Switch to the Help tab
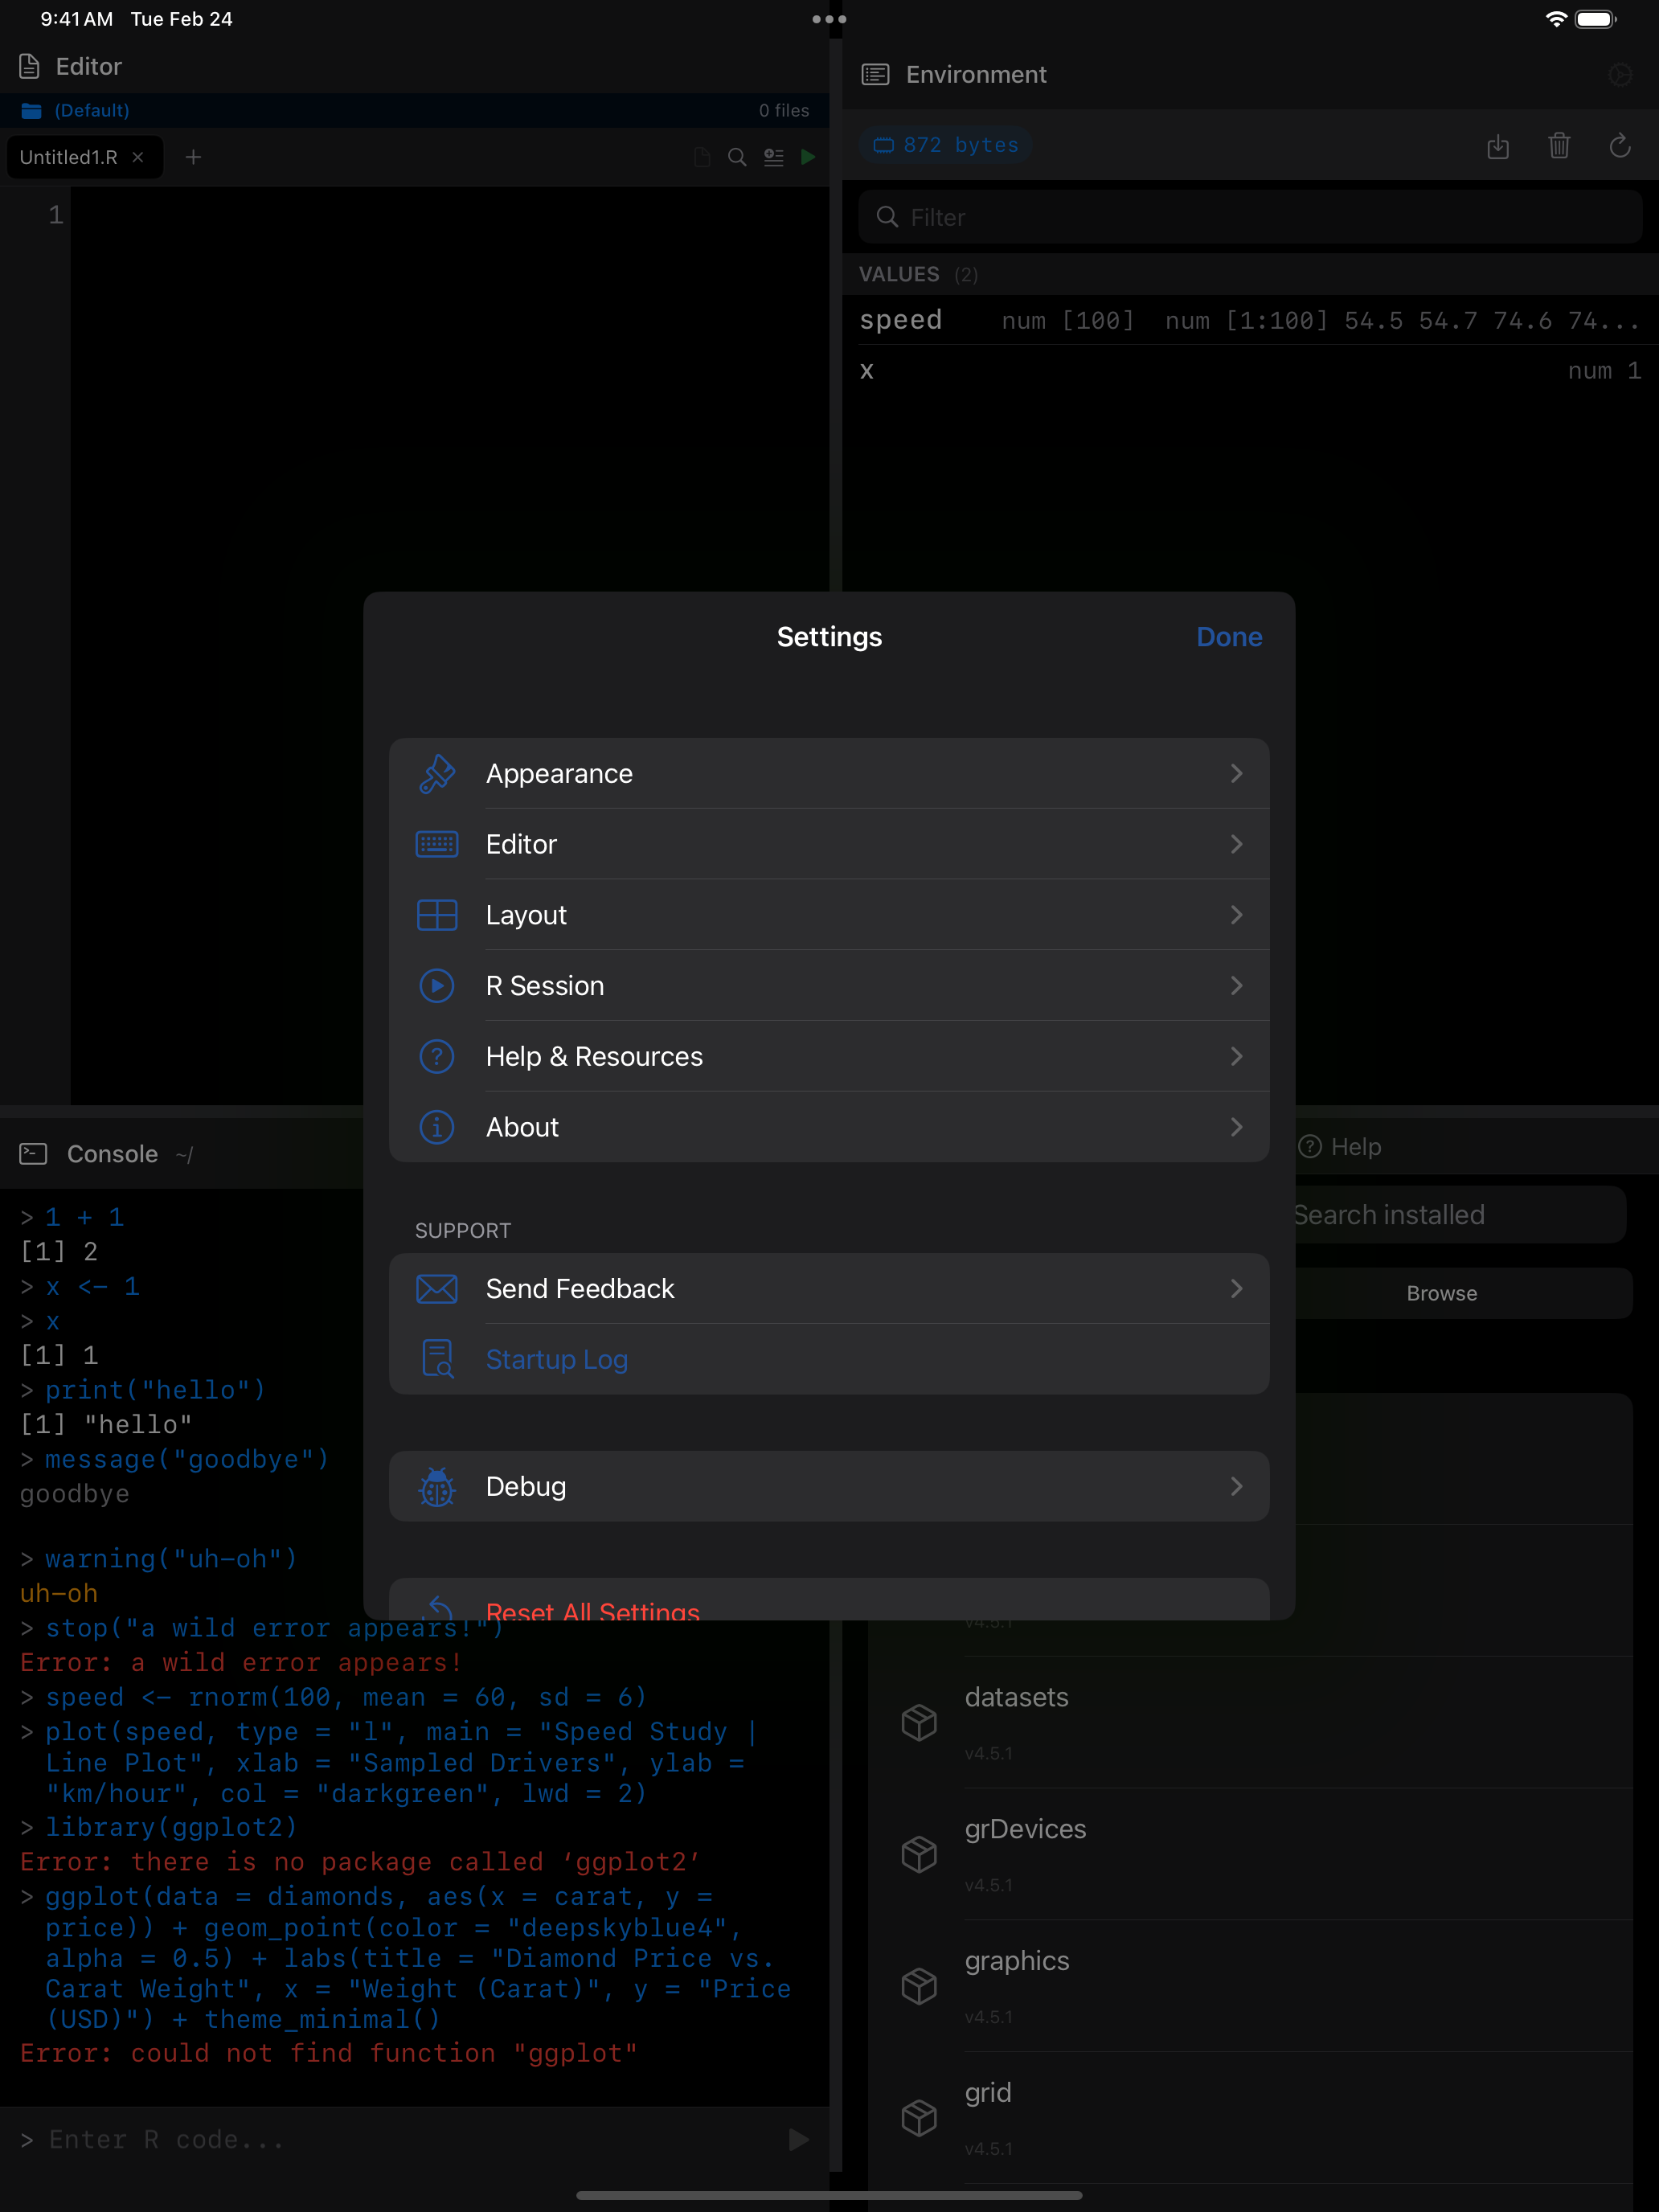 [x=1341, y=1147]
